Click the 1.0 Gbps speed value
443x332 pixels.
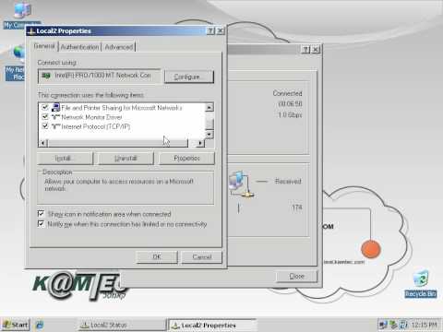click(x=290, y=114)
